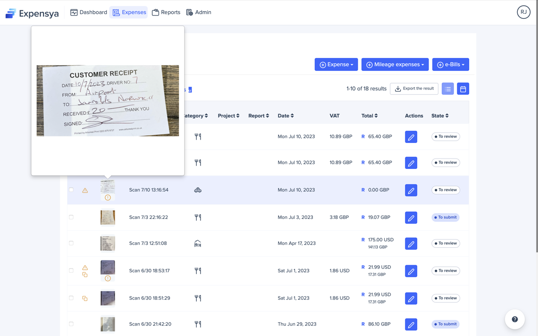The width and height of the screenshot is (538, 336).
Task: Open the Reports menu item
Action: (166, 12)
